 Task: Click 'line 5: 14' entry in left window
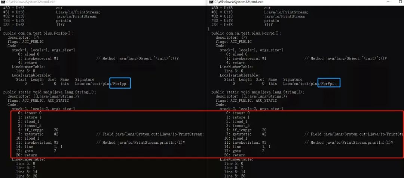26,172
